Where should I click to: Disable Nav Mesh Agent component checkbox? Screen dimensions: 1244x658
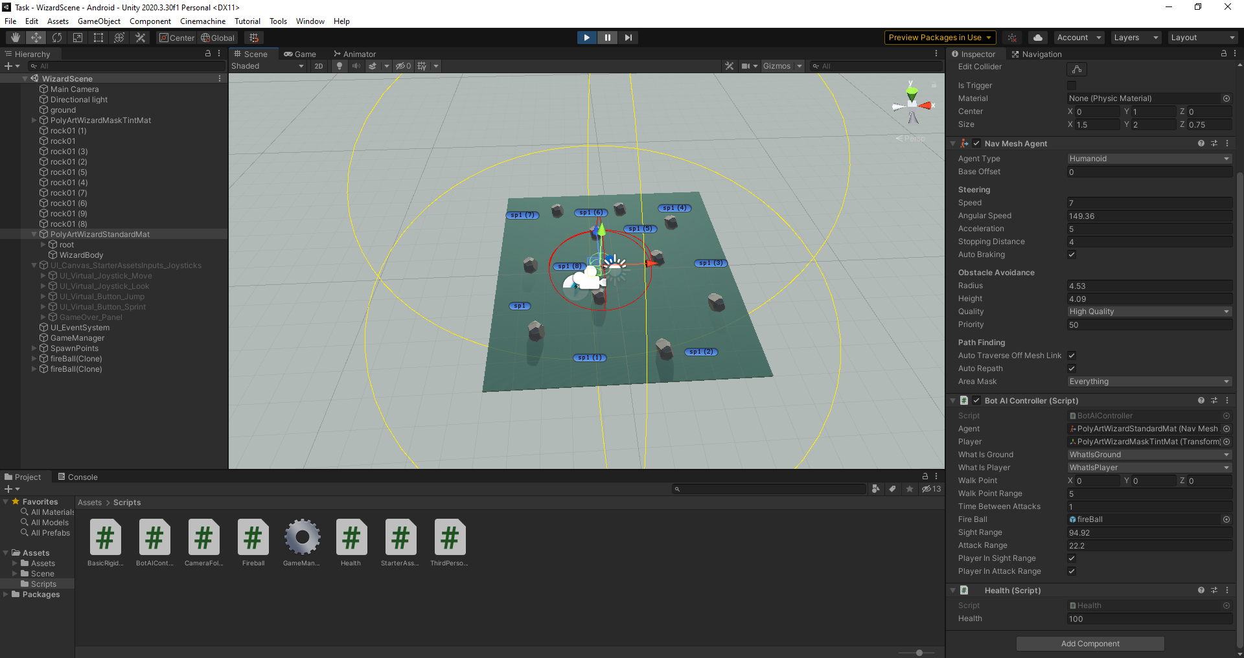976,144
